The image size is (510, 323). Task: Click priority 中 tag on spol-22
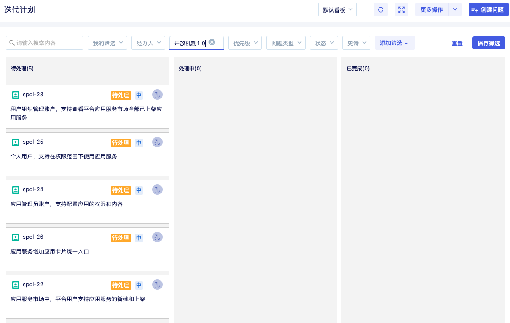[x=139, y=285]
